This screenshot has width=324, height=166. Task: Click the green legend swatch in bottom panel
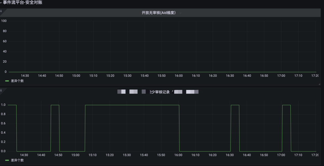coord(7,160)
